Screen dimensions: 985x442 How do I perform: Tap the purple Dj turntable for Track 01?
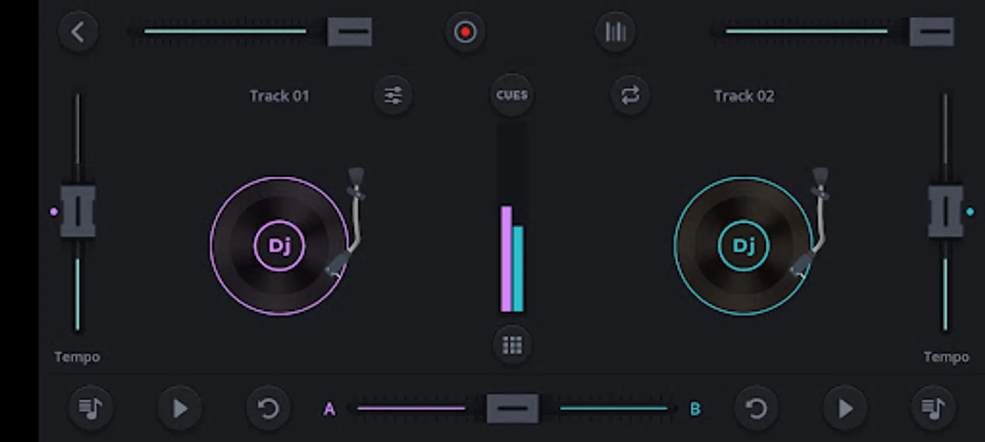pyautogui.click(x=279, y=246)
